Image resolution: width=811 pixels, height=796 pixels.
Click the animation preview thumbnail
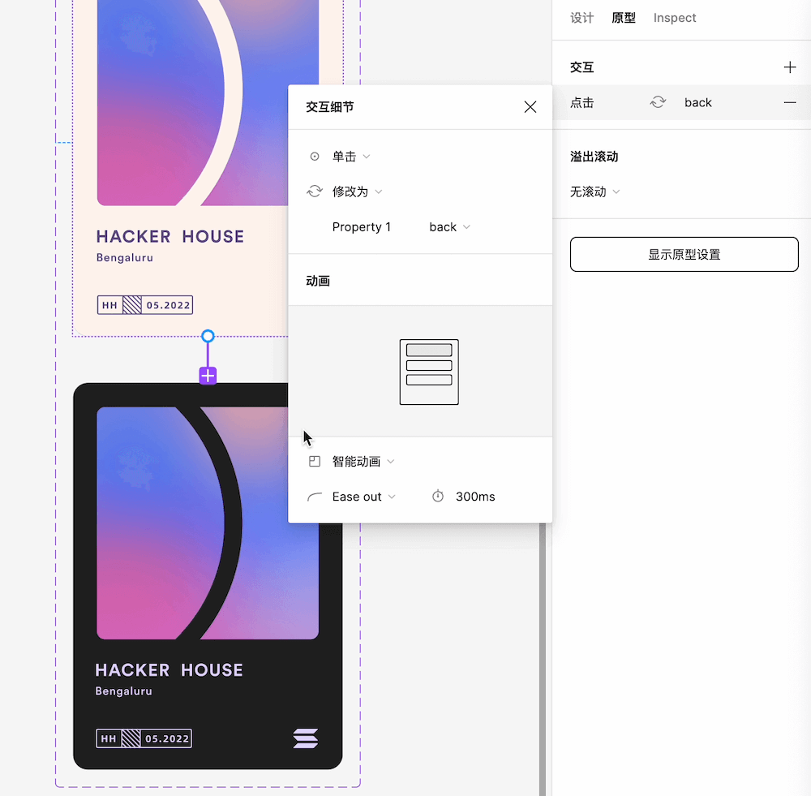click(429, 372)
